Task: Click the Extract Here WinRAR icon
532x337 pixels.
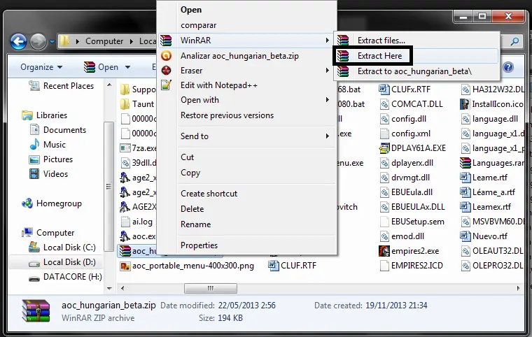Action: (343, 56)
